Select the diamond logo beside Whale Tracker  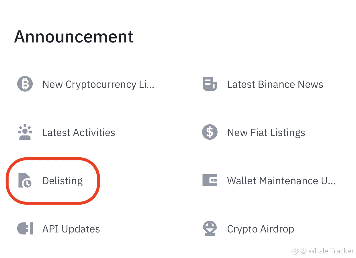(295, 251)
